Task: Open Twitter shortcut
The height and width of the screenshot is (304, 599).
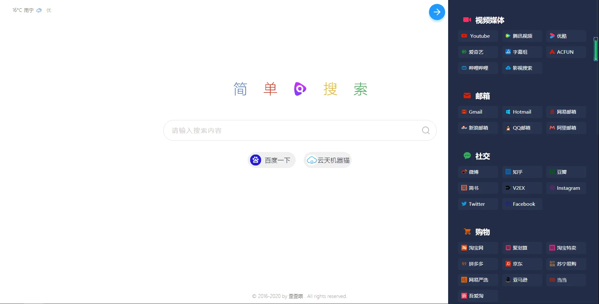Action: point(478,204)
